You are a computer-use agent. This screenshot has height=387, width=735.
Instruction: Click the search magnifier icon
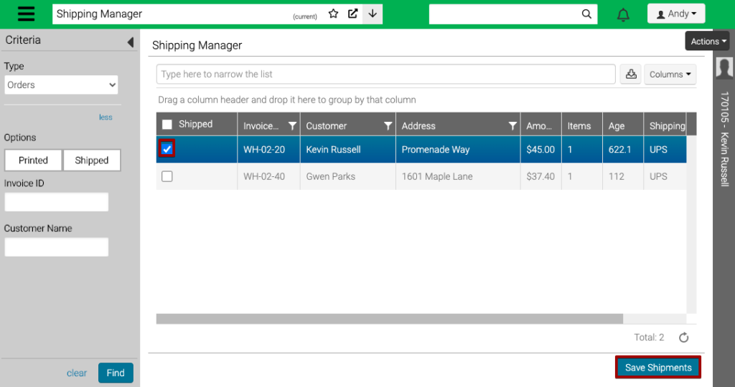[586, 14]
